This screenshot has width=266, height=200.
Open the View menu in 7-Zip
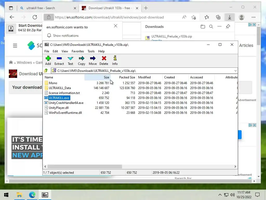65,51
